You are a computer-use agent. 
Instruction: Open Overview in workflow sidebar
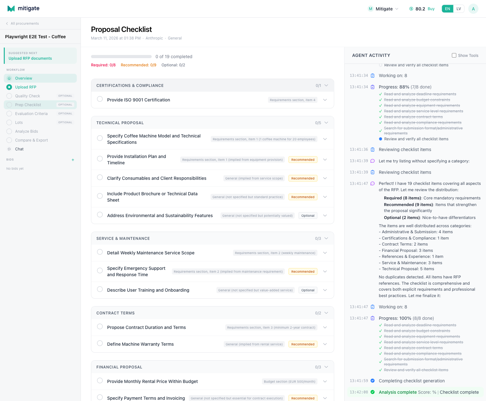tap(40, 78)
